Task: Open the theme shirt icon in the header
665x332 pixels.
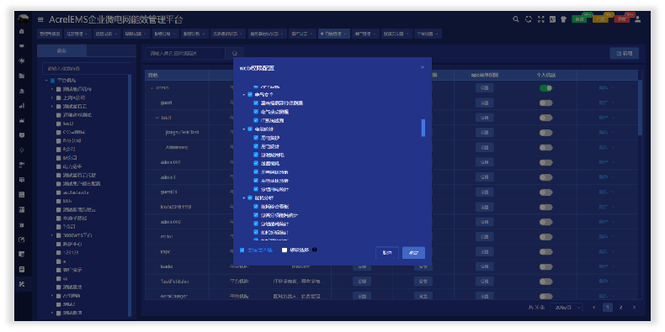Action: 564,19
